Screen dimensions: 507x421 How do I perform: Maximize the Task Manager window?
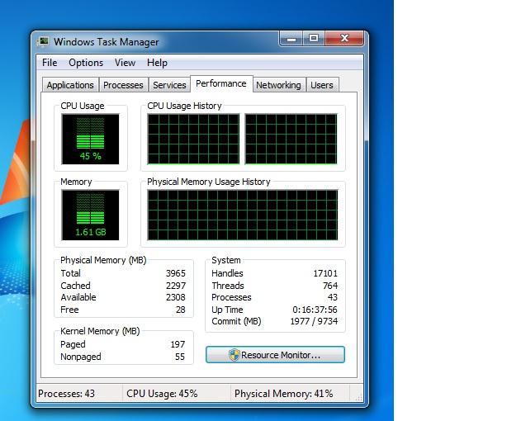click(314, 38)
